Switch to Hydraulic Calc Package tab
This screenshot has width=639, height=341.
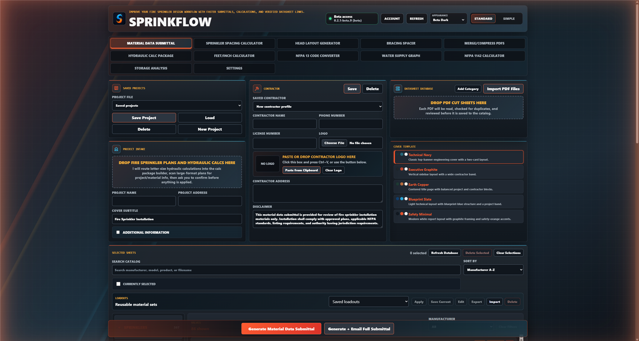(151, 56)
